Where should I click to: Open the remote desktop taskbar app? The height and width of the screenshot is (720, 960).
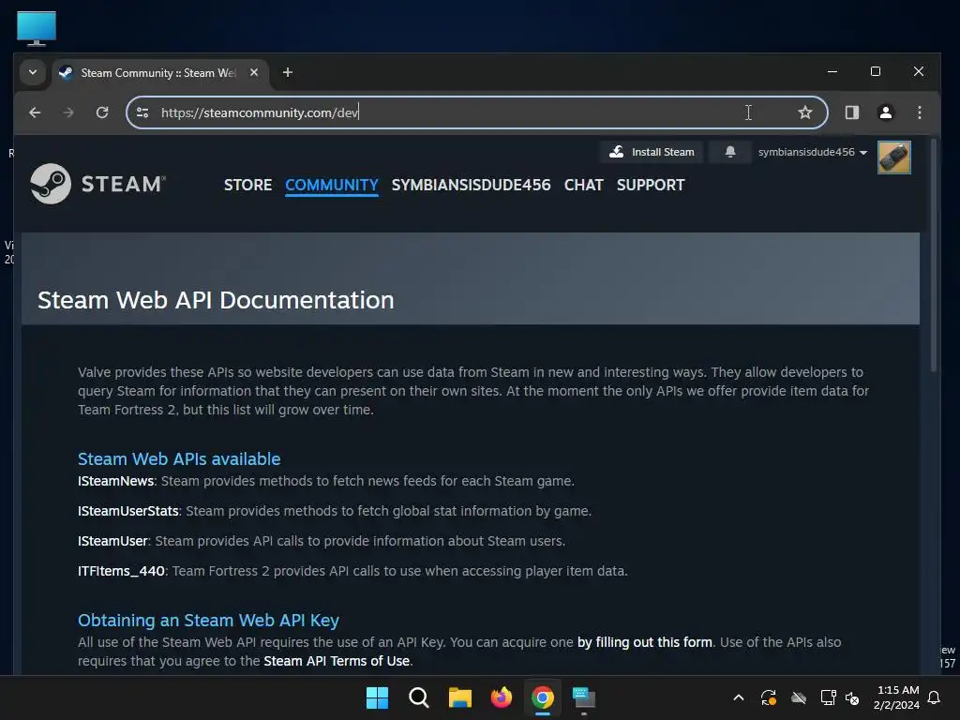click(584, 697)
